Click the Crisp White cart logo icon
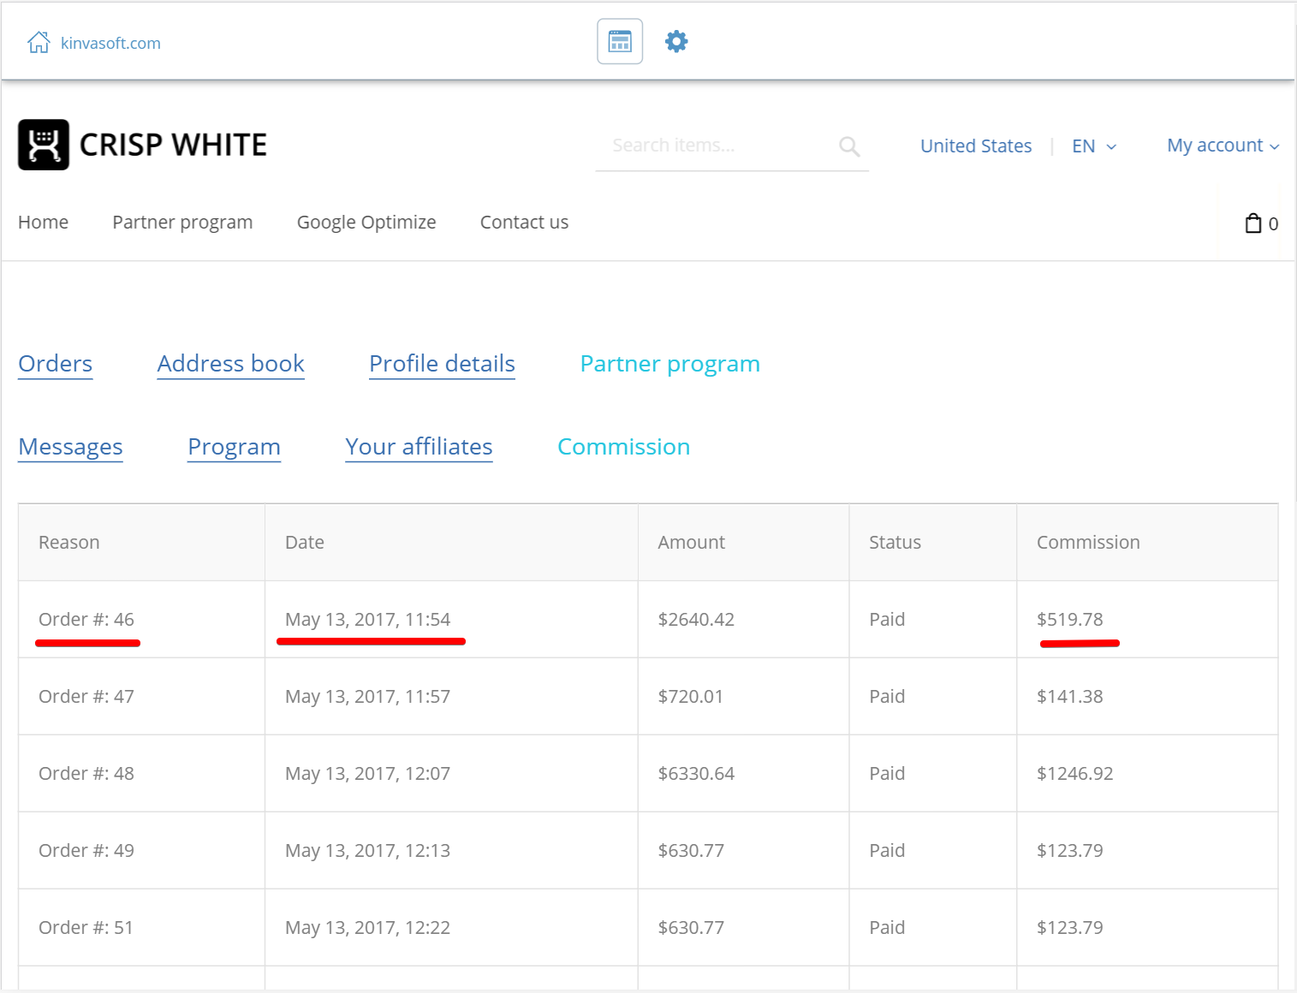This screenshot has height=993, width=1297. pyautogui.click(x=44, y=145)
